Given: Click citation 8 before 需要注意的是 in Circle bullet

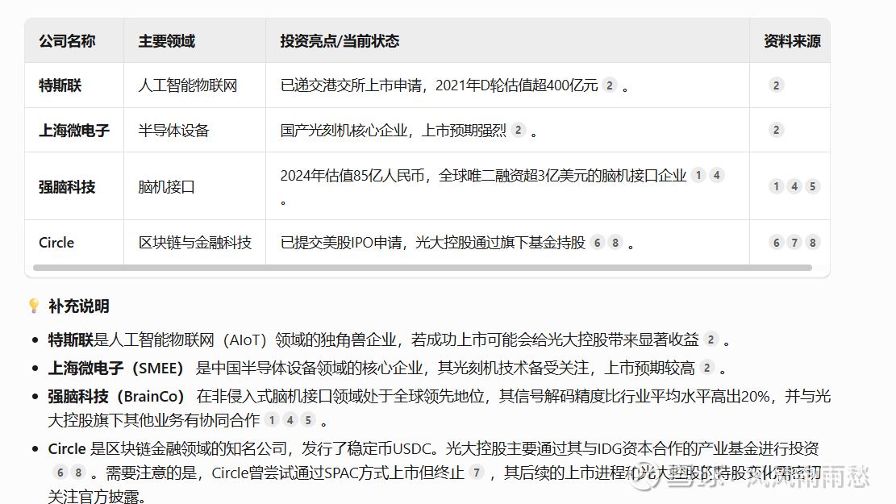Looking at the screenshot, I should [x=78, y=472].
